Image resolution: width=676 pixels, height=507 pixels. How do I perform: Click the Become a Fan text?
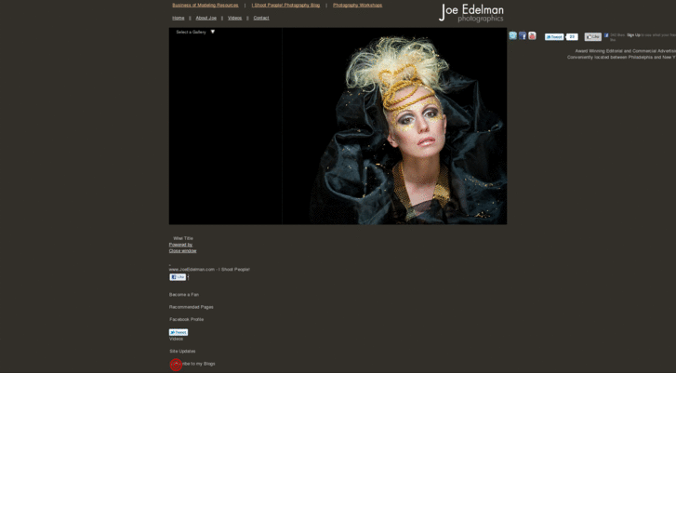pos(184,295)
